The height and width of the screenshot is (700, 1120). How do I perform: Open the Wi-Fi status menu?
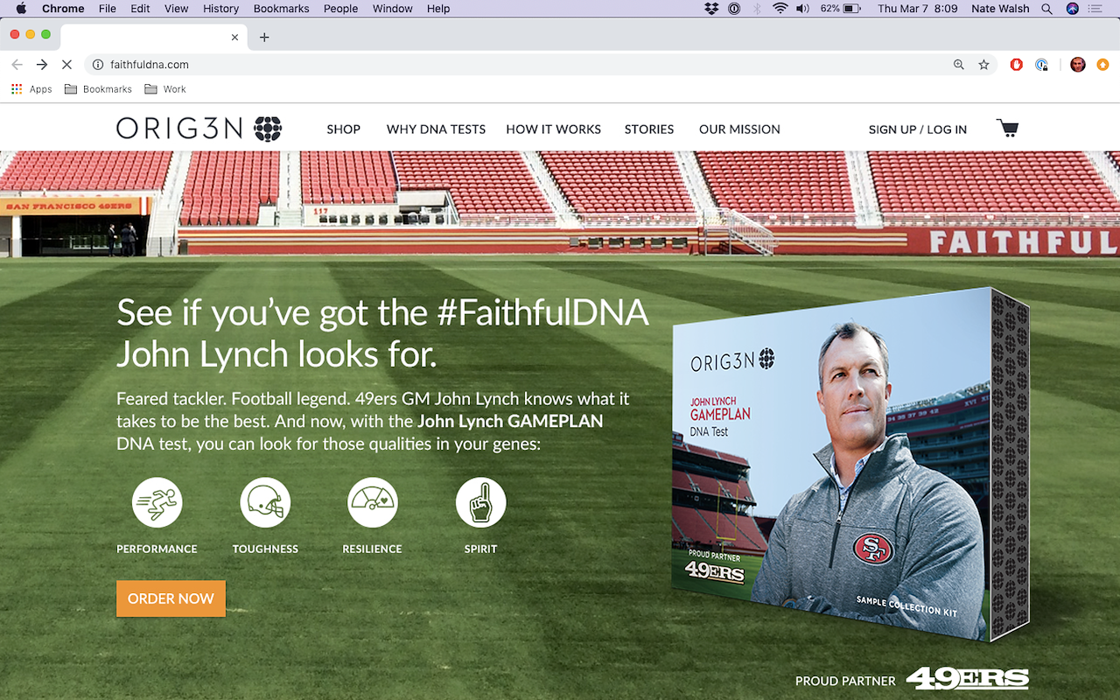(x=780, y=9)
